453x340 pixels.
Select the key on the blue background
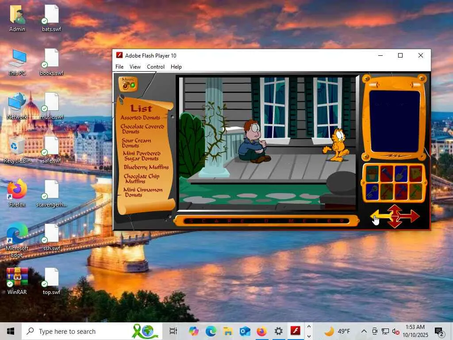click(x=372, y=191)
